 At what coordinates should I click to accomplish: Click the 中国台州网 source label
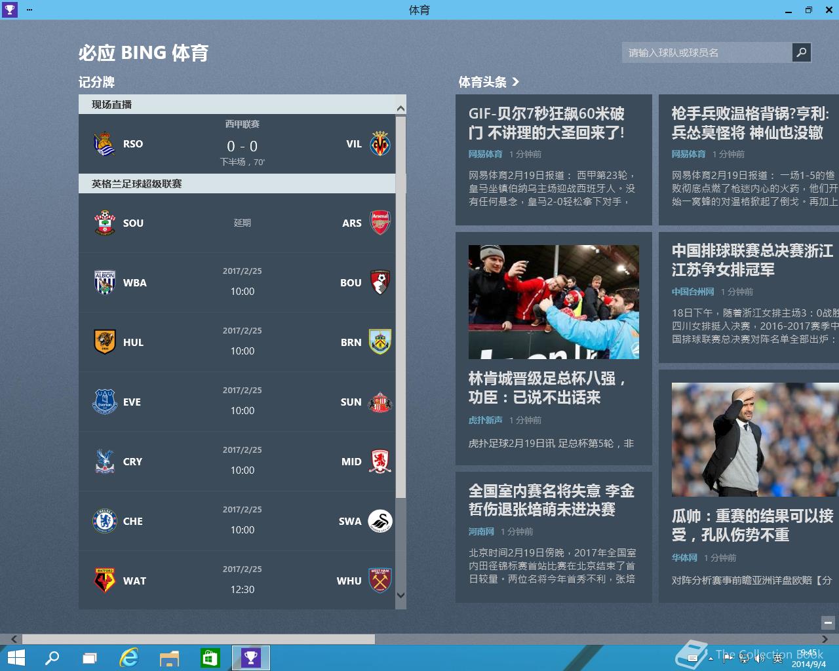tap(693, 292)
